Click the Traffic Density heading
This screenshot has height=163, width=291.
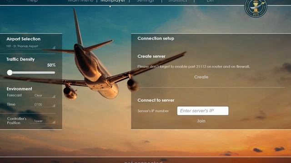20,59
